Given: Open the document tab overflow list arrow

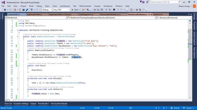Looking at the screenshot, I should point(191,14).
